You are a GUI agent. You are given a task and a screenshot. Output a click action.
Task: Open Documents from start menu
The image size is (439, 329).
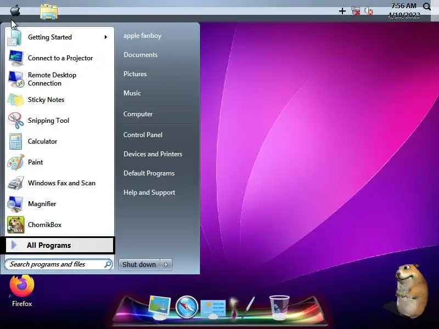[x=140, y=55]
